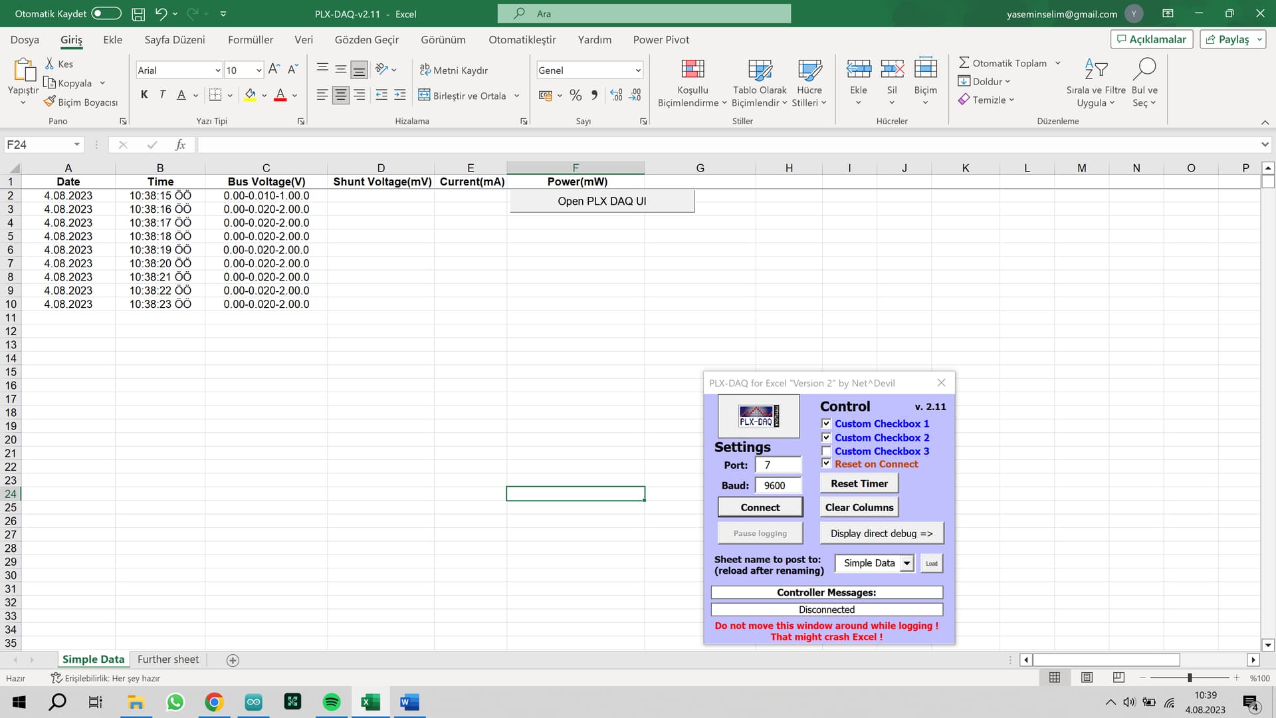Open the Genel number format dropdown
The width and height of the screenshot is (1276, 718).
click(x=637, y=70)
